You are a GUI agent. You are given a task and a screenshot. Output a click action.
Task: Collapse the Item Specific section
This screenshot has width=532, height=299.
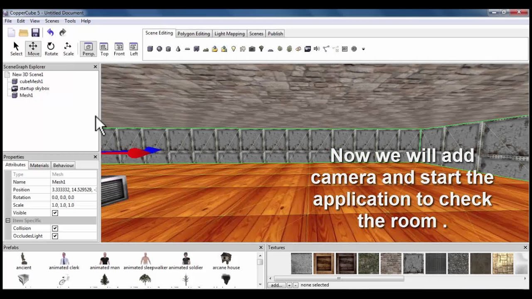(7, 221)
